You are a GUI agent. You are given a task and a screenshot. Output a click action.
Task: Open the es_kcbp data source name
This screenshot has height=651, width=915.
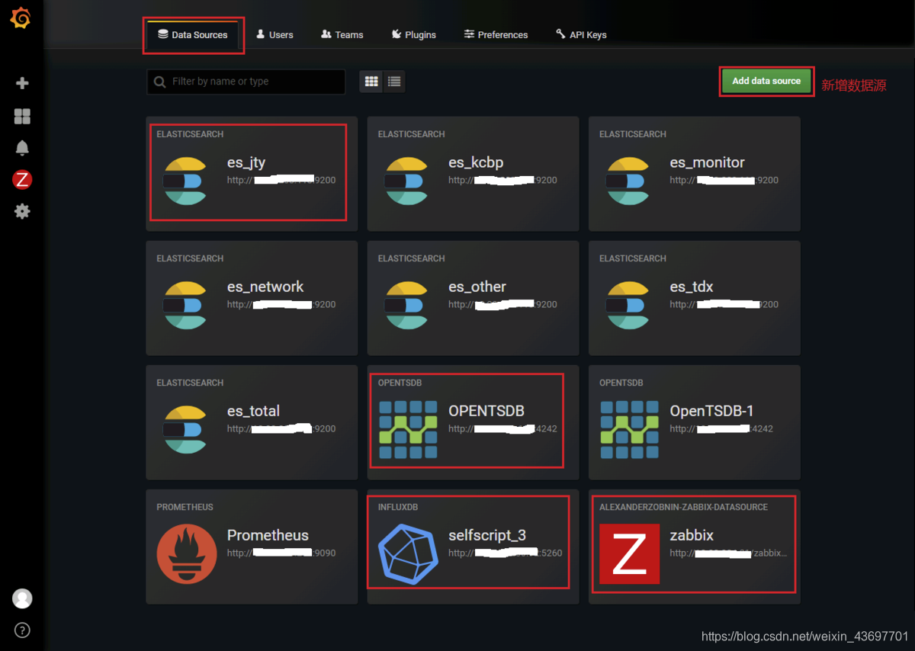point(476,162)
